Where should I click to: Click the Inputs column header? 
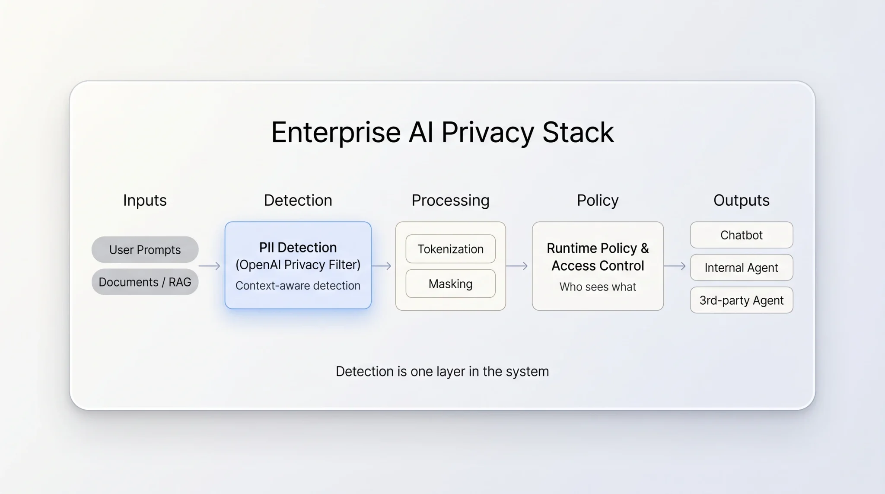[x=144, y=200]
